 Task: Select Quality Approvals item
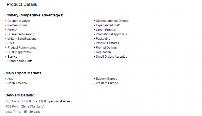tap(19, 52)
